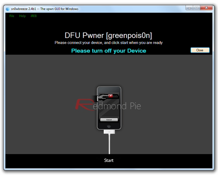Click the red power-off slider on device image
The width and height of the screenshot is (218, 175).
pos(110,96)
